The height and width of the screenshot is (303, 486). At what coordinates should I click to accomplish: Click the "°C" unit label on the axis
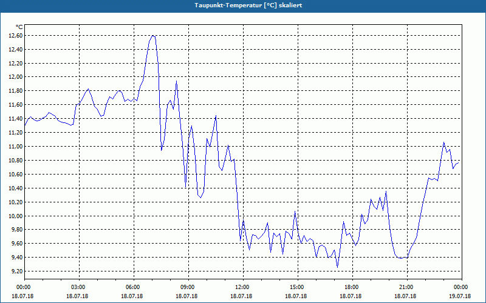click(x=19, y=27)
